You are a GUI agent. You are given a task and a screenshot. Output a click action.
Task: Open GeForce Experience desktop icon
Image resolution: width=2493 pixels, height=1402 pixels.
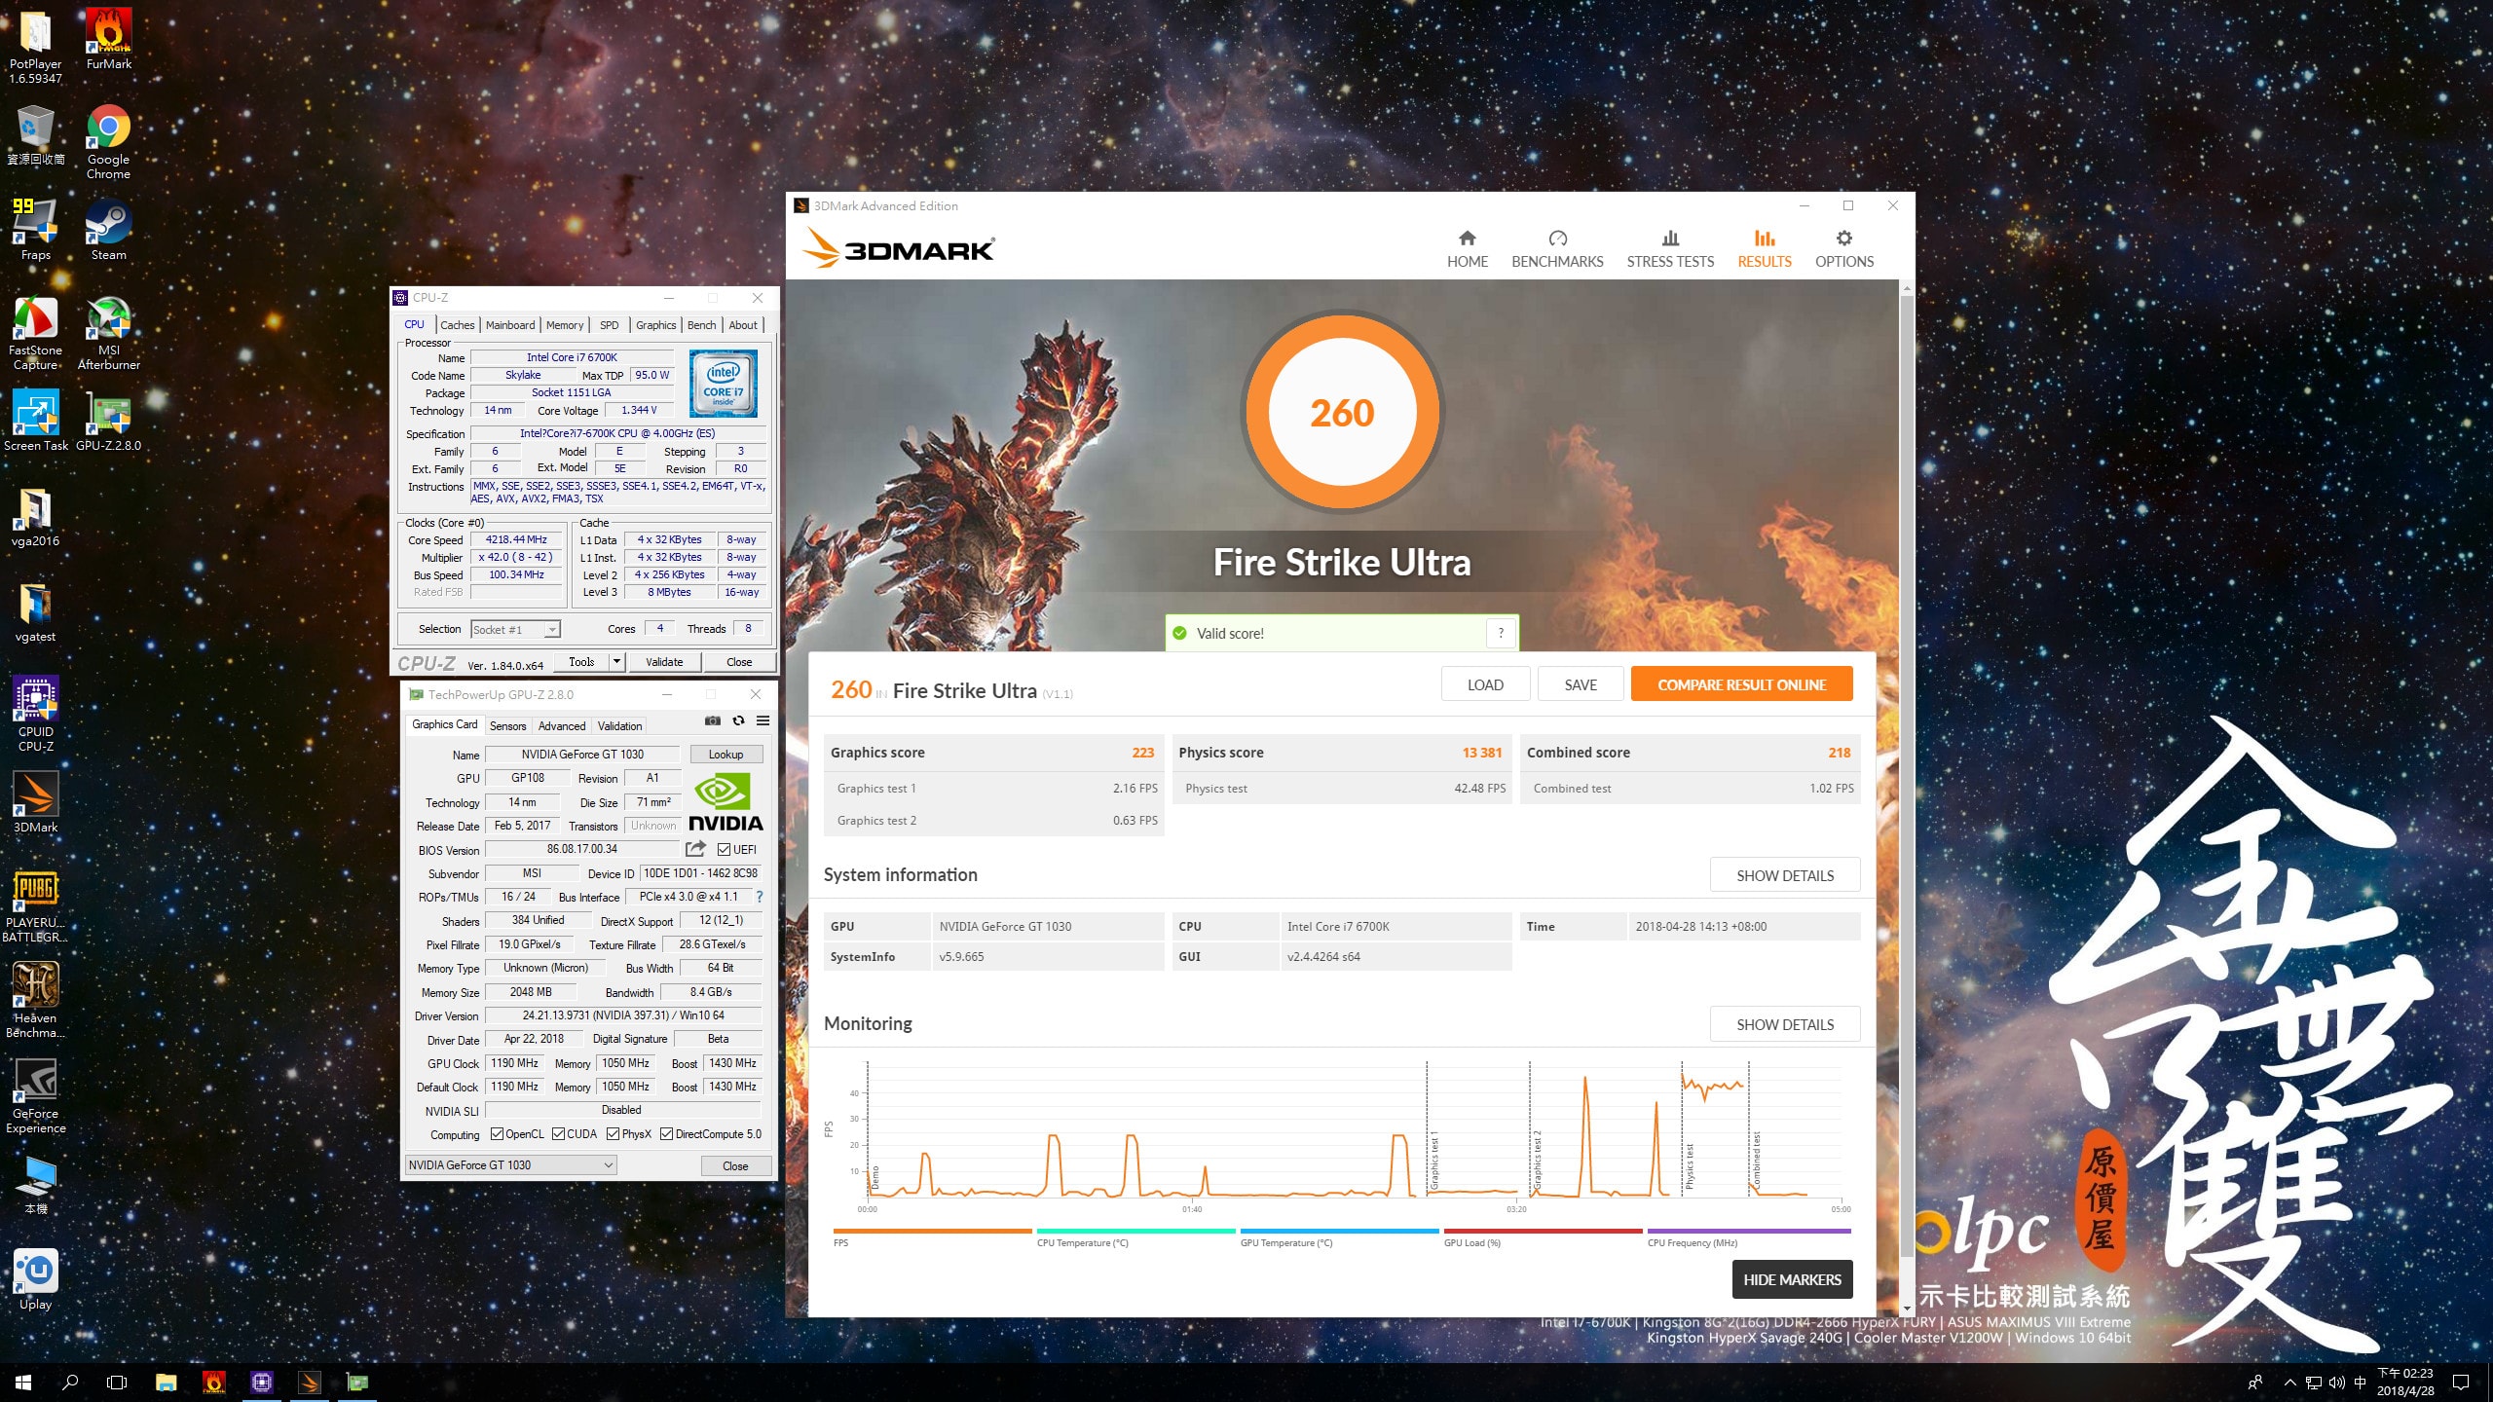click(x=36, y=1096)
